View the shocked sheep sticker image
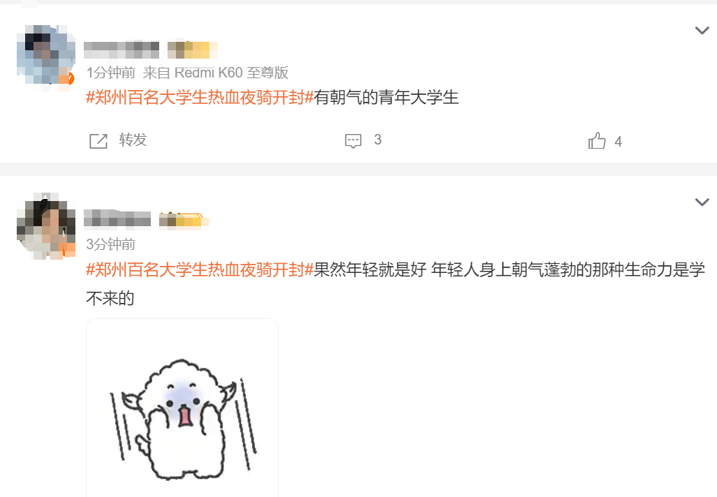717x497 pixels. [x=182, y=408]
